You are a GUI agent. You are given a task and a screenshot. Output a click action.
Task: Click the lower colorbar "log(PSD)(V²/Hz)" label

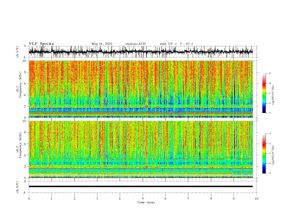(x=273, y=155)
